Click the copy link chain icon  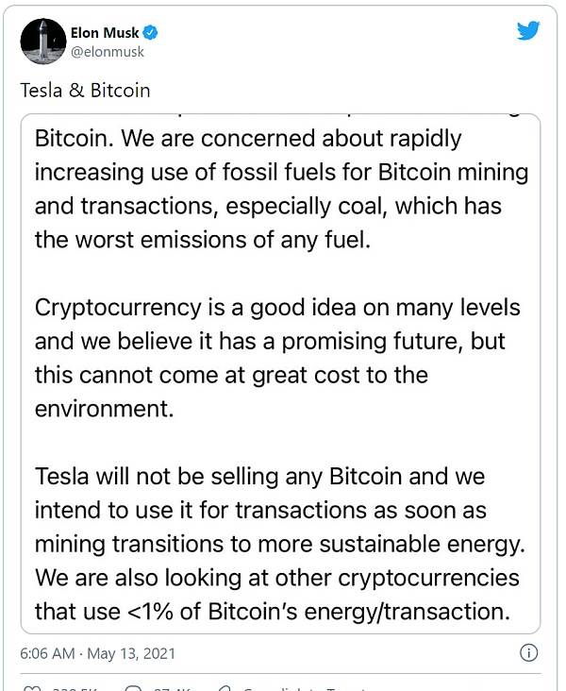click(x=225, y=689)
